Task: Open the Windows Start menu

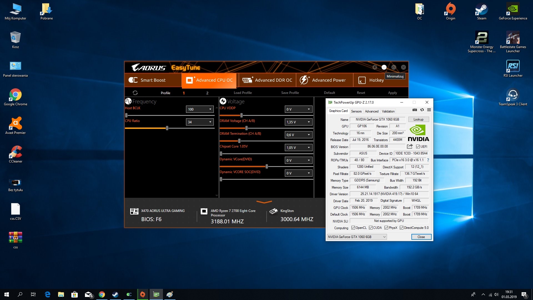Action: tap(7, 294)
